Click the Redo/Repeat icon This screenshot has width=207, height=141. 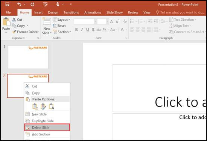(32, 5)
